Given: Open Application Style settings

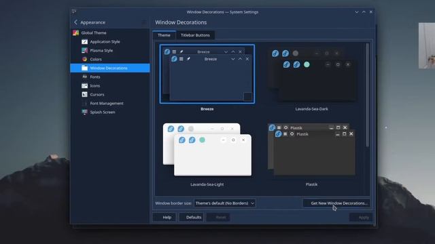Looking at the screenshot, I should [x=110, y=41].
